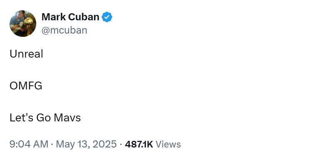The image size is (312, 157).
Task: Click "AM" in the tweet timestamp
Action: (41, 144)
